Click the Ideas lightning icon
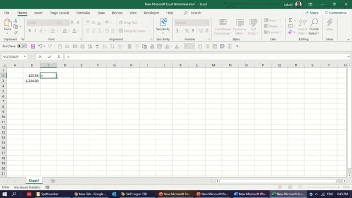 point(329,23)
